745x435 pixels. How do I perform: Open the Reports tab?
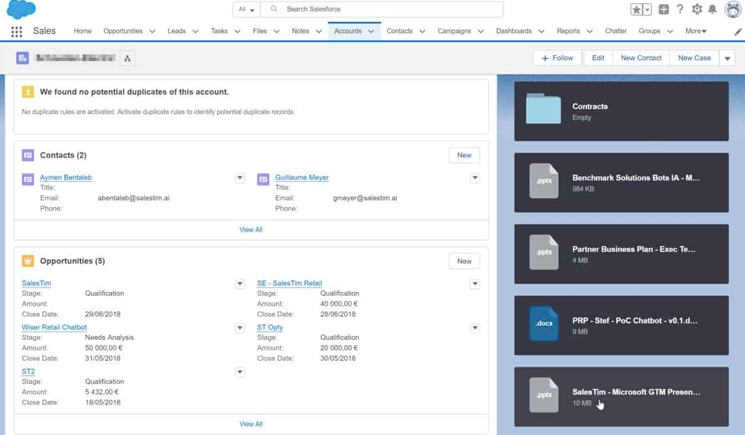pos(569,31)
